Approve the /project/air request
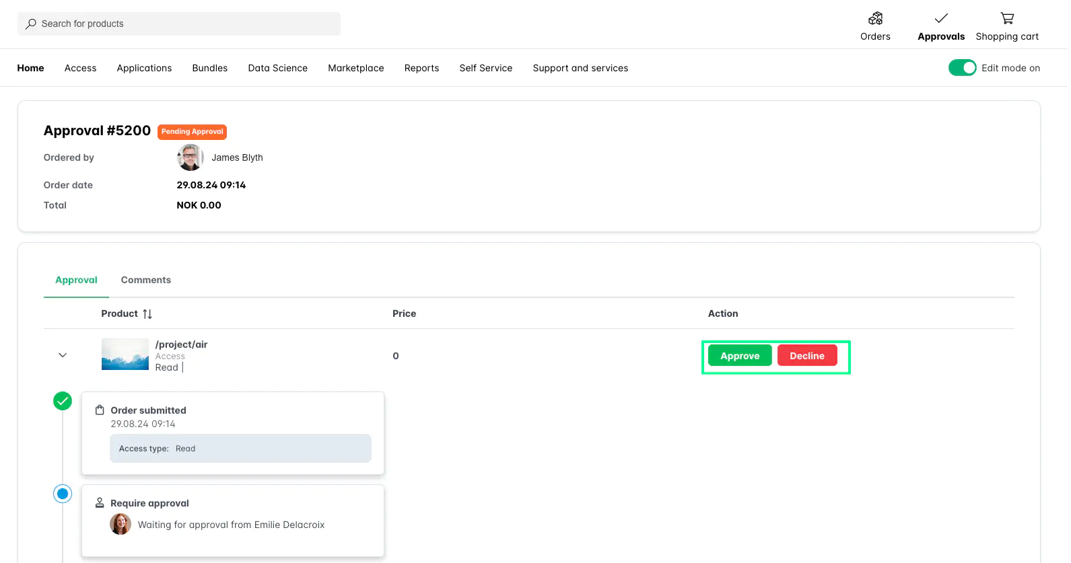Image resolution: width=1071 pixels, height=563 pixels. point(740,355)
